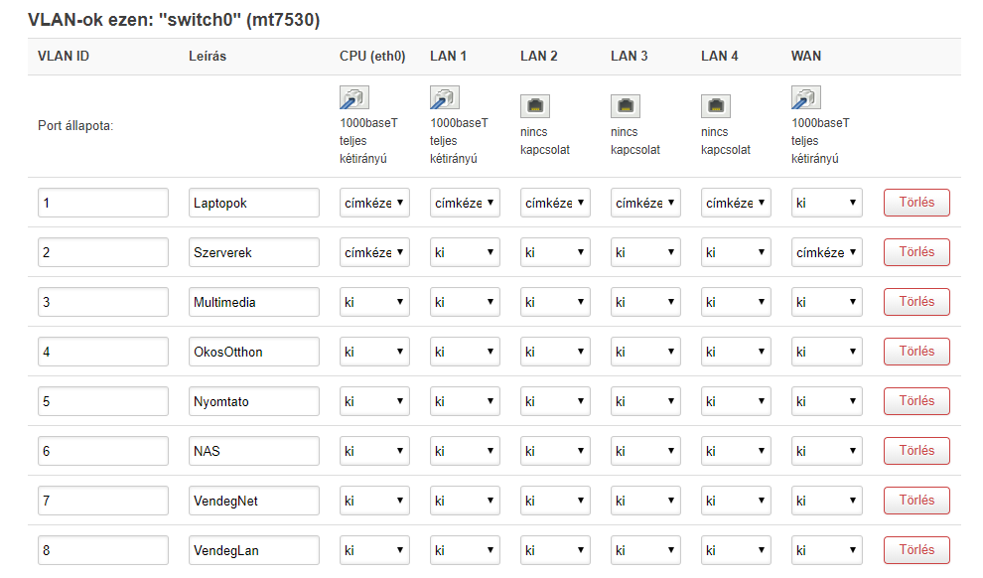Image resolution: width=983 pixels, height=578 pixels.
Task: Click the Leírás column header
Action: point(208,56)
